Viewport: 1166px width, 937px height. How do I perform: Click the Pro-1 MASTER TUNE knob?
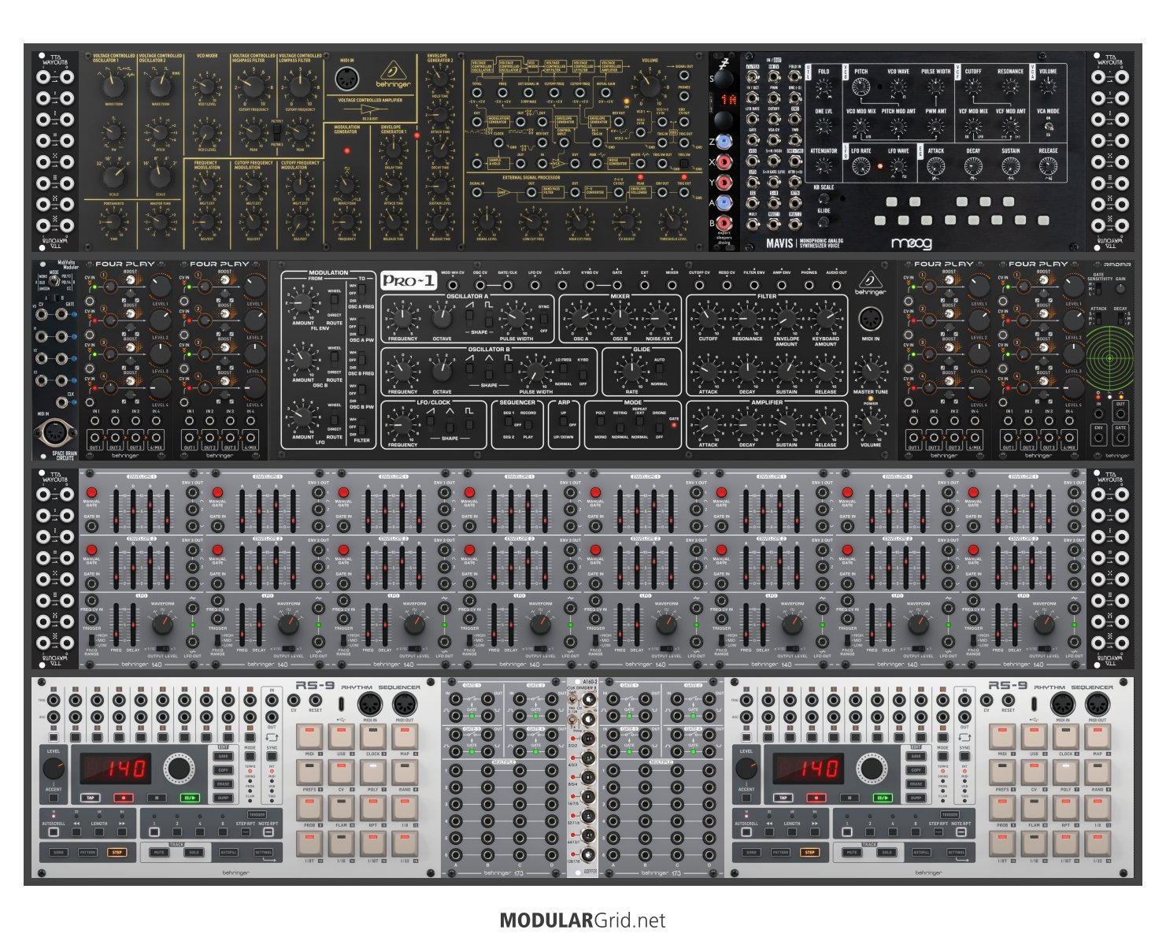[x=871, y=372]
